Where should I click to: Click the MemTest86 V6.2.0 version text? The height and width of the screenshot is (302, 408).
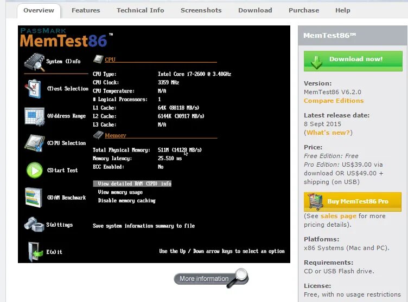333,92
